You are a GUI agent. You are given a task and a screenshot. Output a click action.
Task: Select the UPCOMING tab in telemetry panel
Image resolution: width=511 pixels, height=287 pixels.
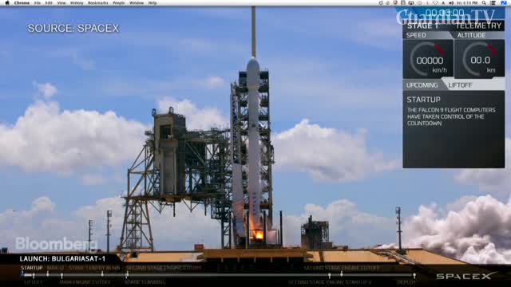point(422,85)
